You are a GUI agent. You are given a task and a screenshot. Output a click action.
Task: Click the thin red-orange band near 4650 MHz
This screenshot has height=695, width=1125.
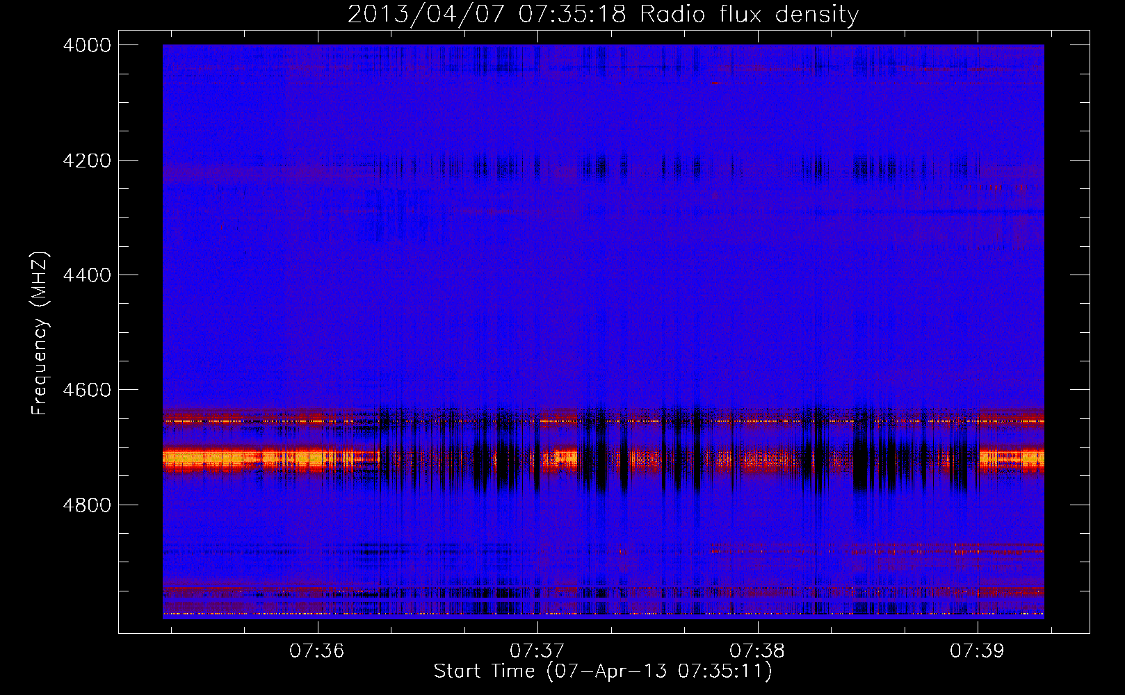point(603,421)
